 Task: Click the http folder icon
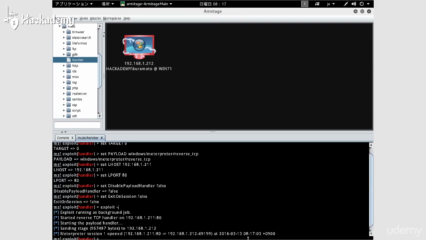[x=69, y=65]
